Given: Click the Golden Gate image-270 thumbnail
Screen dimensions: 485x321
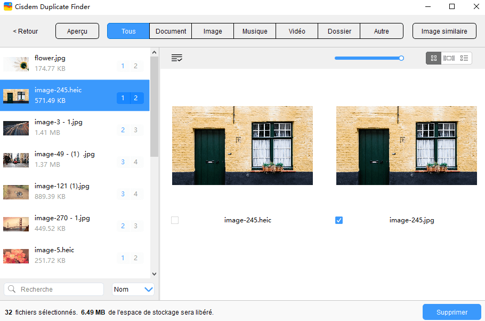Looking at the screenshot, I should [x=16, y=224].
